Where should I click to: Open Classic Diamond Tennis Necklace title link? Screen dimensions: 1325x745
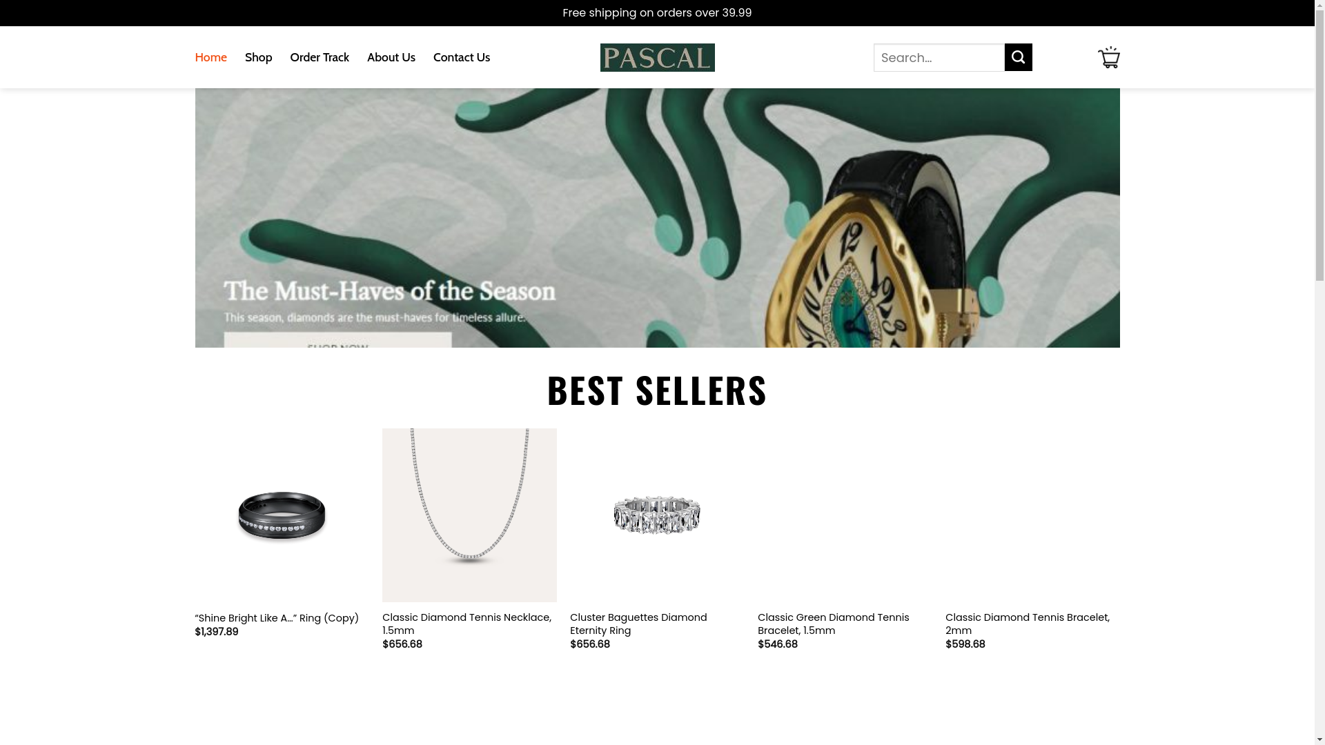467,624
